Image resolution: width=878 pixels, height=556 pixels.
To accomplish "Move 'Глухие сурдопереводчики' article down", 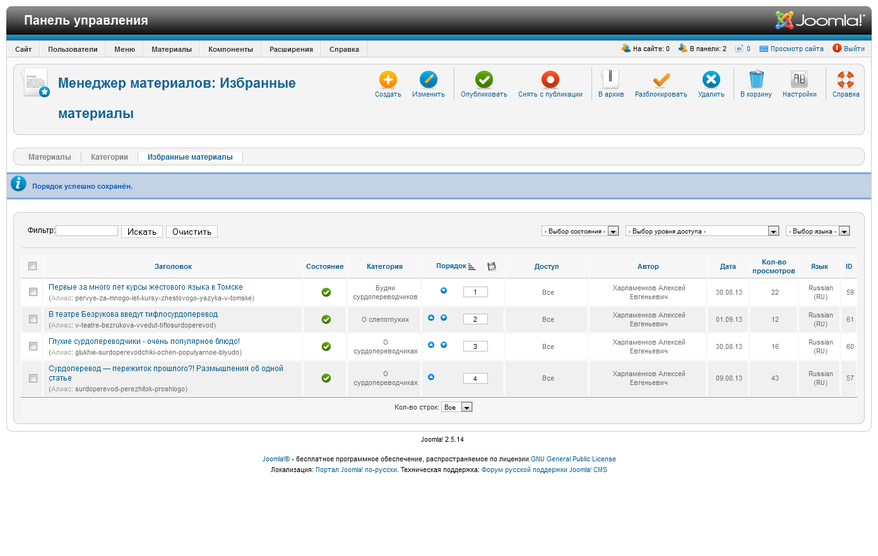I will [x=444, y=345].
